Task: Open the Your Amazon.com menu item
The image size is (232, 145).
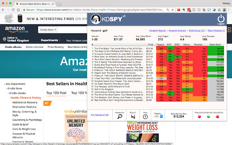Action: point(76,41)
